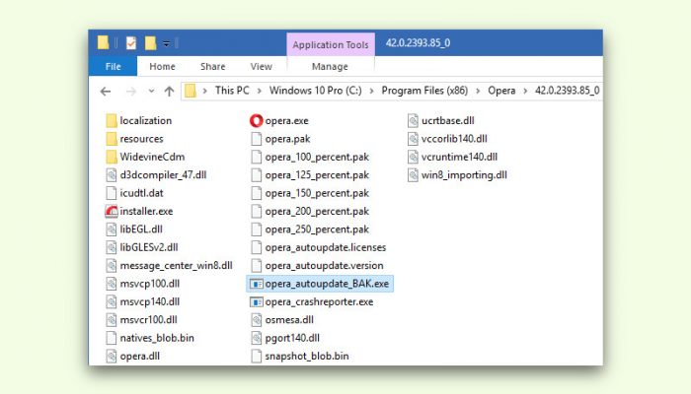Click the New folder quick access icon

[151, 43]
